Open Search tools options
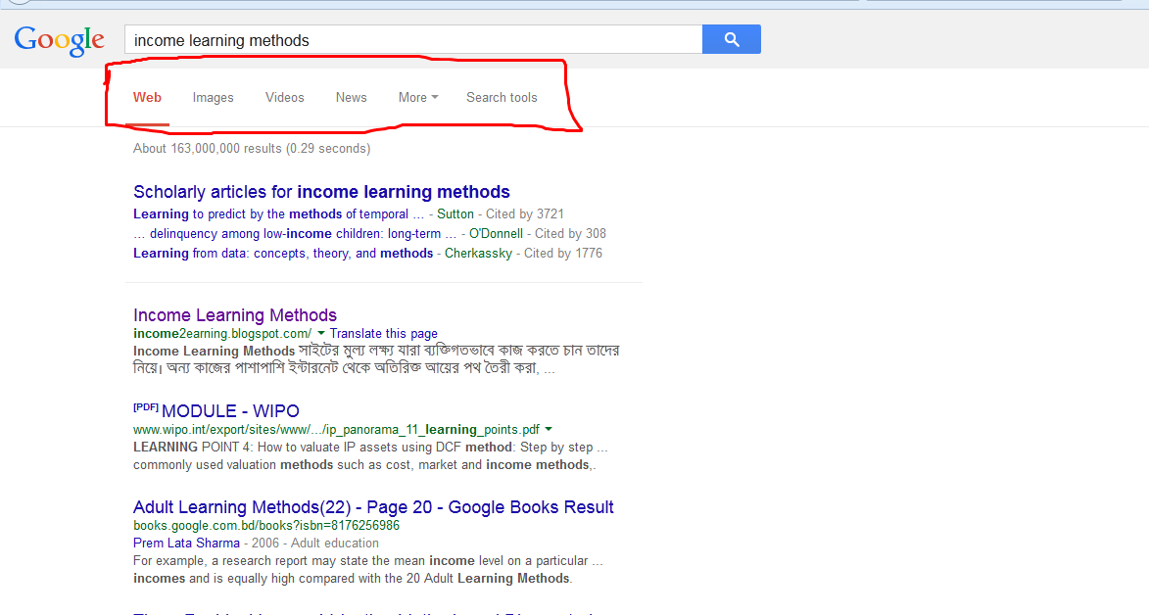This screenshot has width=1149, height=615. pos(502,98)
